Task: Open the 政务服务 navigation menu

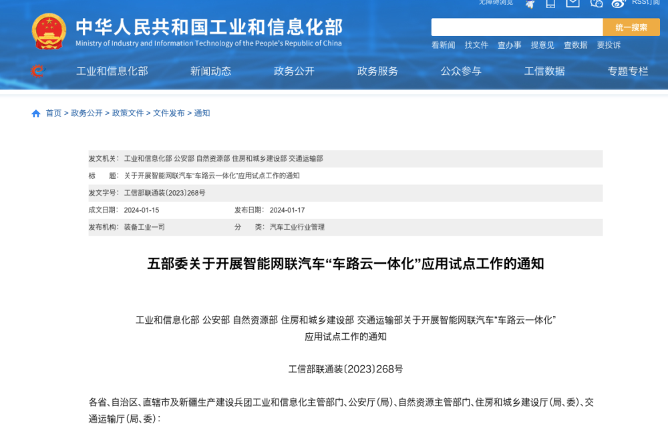Action: [377, 71]
